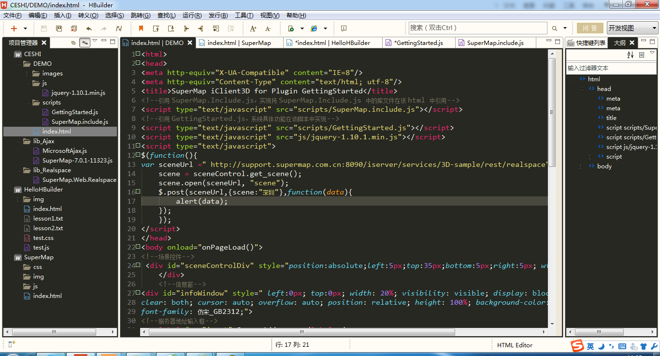The height and width of the screenshot is (356, 660).
Task: Collapse the scripts folder in DEMO
Action: [28, 103]
